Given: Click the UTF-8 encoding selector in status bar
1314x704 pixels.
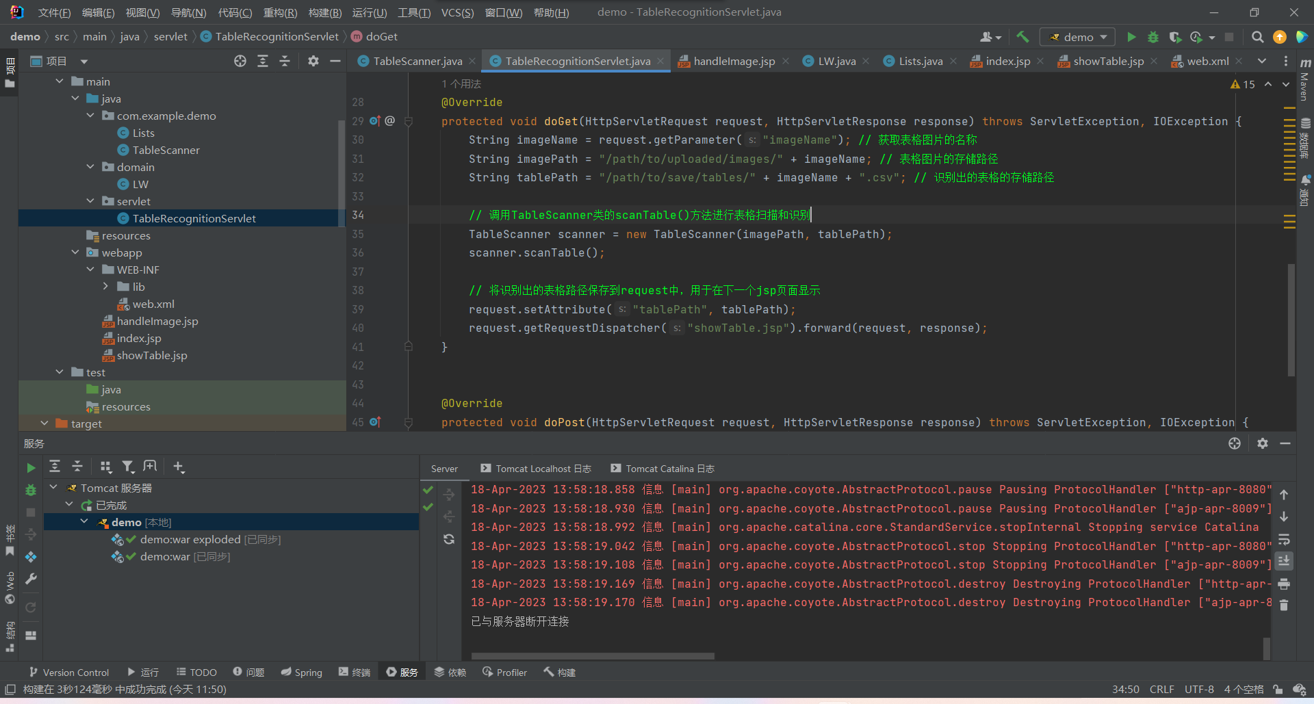Looking at the screenshot, I should tap(1199, 690).
